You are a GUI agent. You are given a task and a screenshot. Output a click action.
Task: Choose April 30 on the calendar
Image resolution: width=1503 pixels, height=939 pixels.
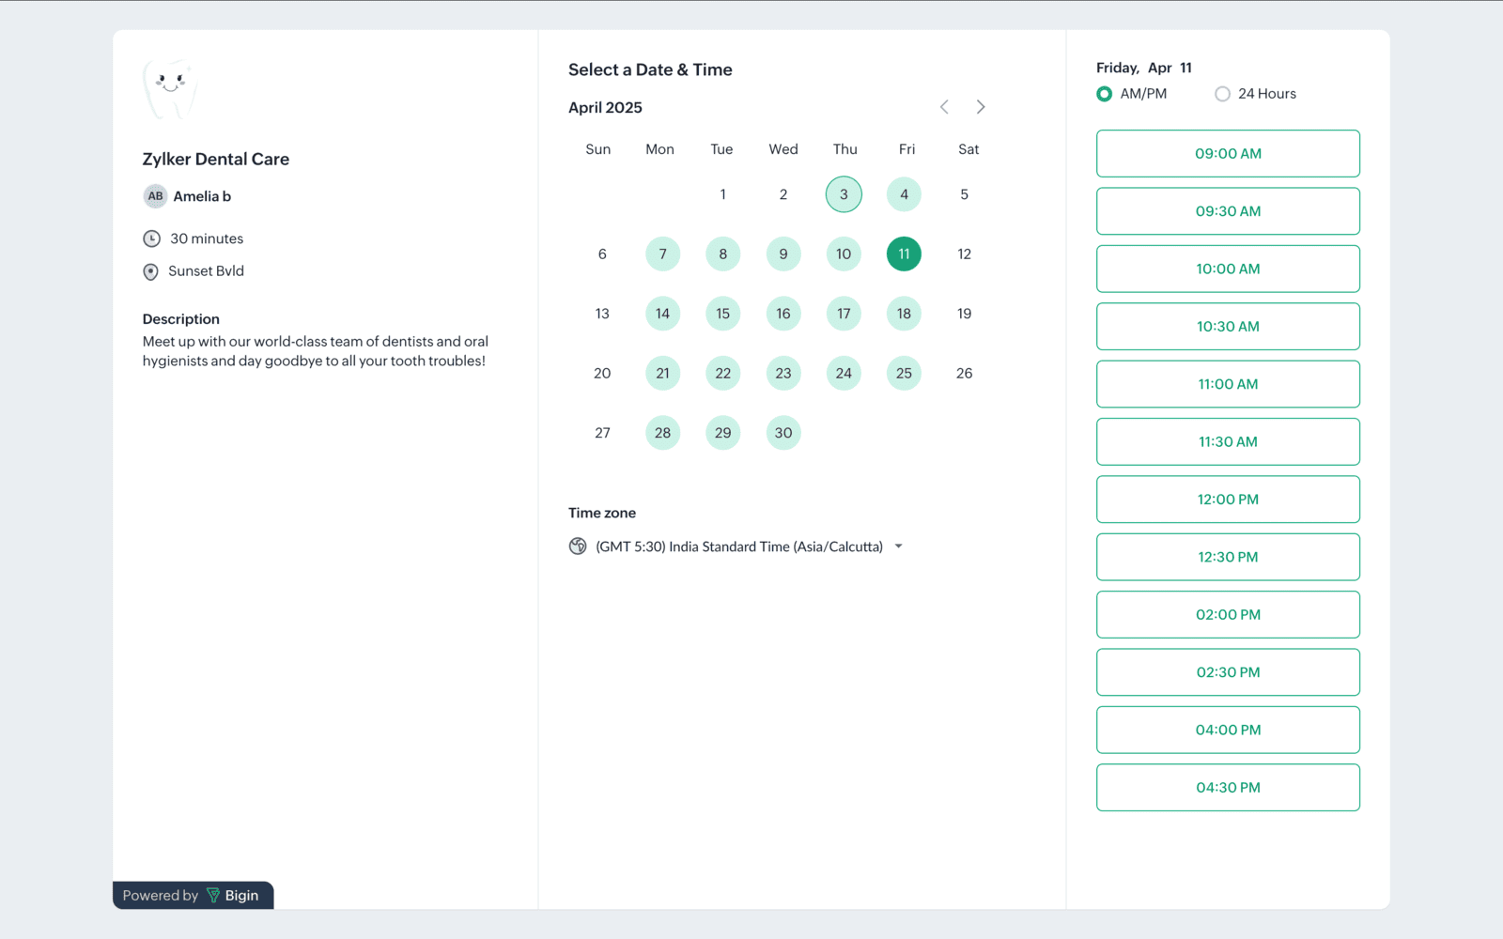point(783,433)
